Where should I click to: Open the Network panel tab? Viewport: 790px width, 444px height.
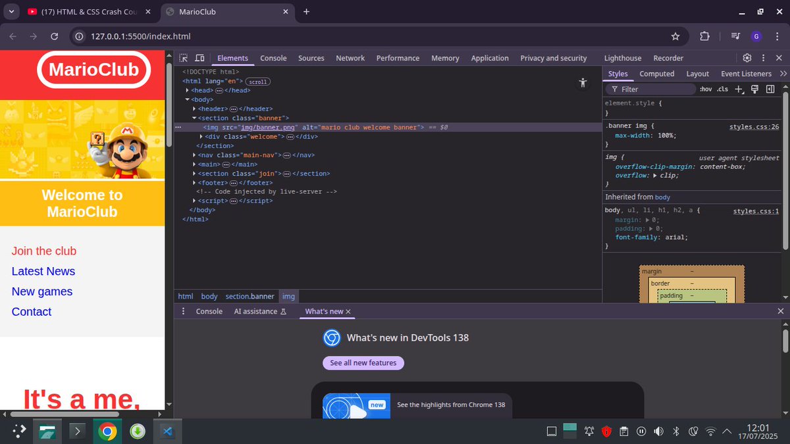click(x=350, y=58)
